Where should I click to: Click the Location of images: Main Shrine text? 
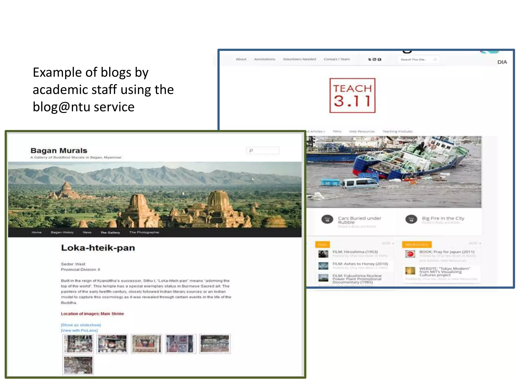click(92, 314)
